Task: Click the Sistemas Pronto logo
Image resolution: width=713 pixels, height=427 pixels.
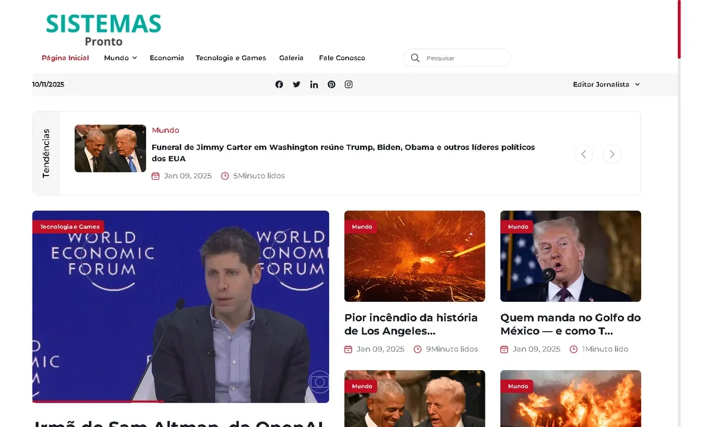Action: [103, 30]
